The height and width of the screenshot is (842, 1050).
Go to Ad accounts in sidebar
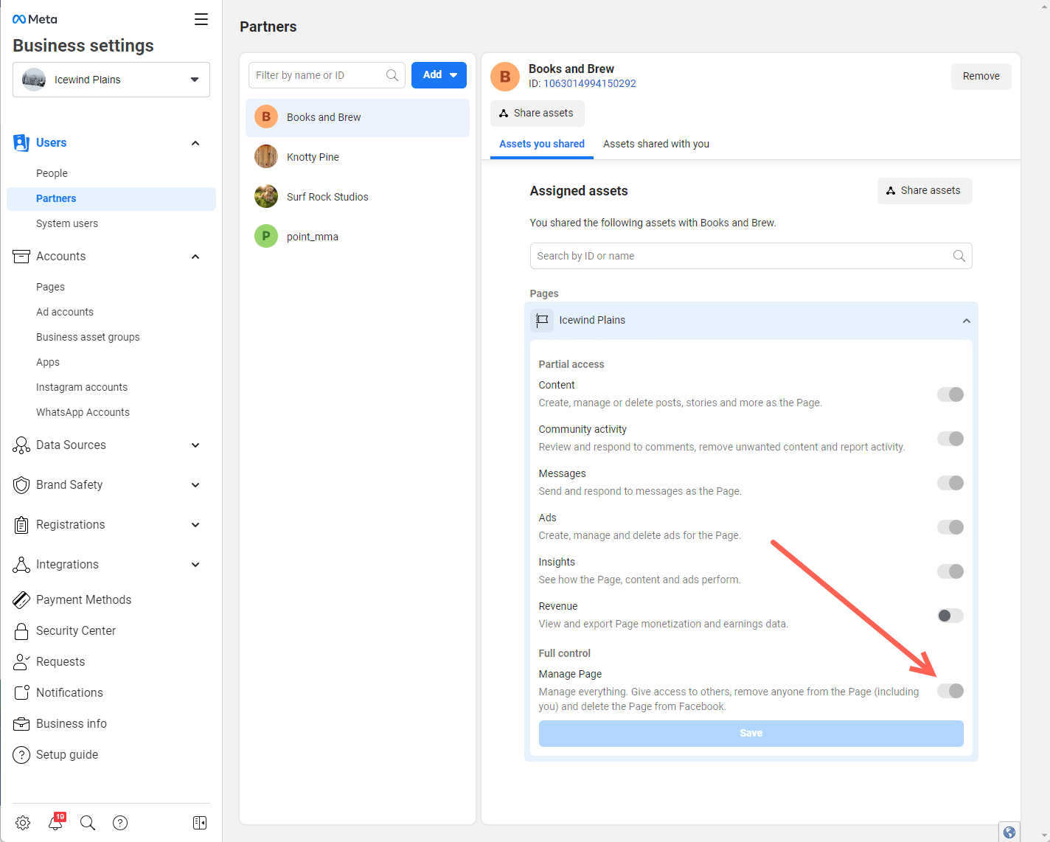pos(65,312)
